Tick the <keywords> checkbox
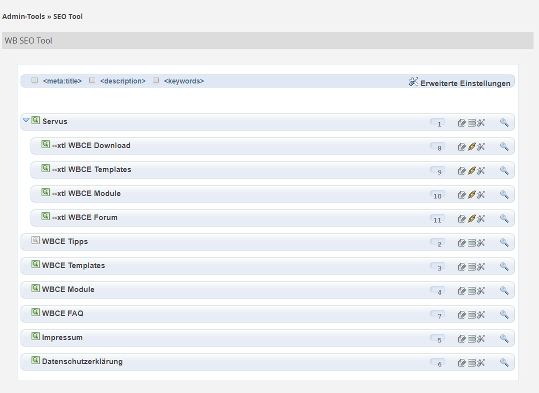This screenshot has height=393, width=539. [156, 80]
